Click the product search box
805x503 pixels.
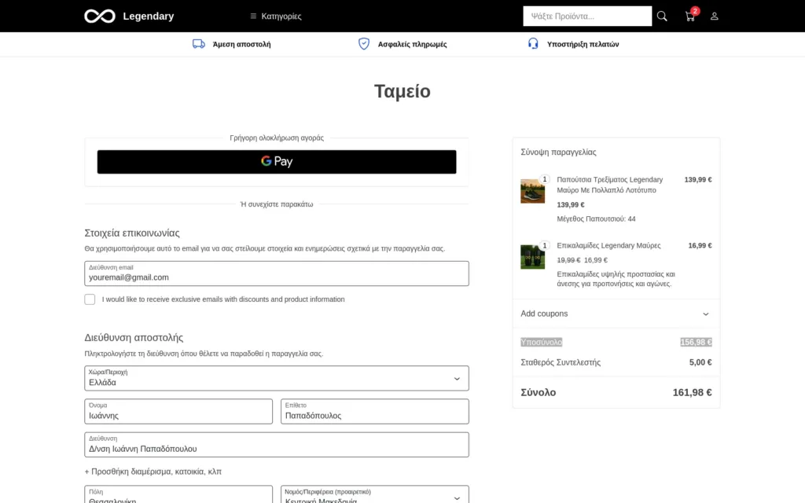(x=586, y=16)
